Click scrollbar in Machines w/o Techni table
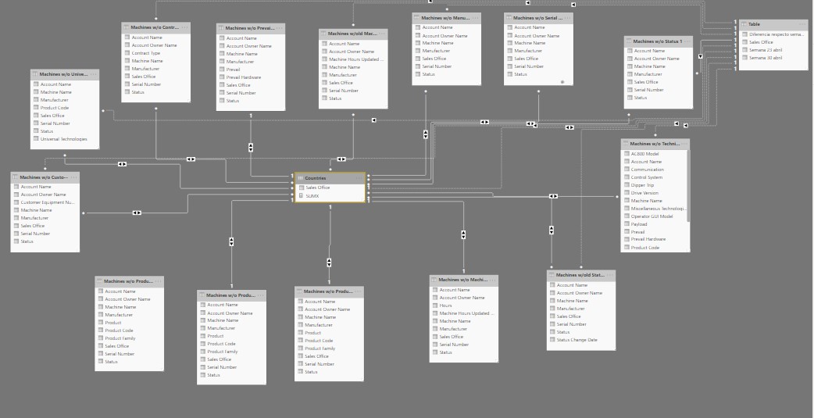The image size is (814, 418). tap(688, 186)
